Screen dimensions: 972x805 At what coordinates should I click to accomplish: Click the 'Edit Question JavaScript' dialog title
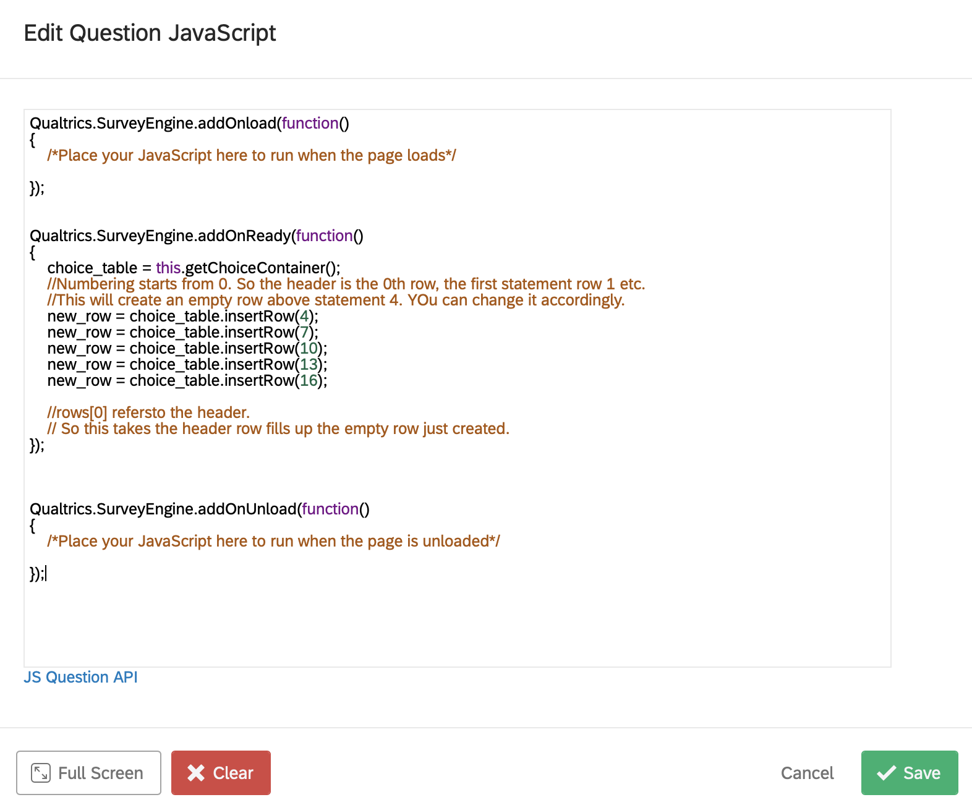click(x=150, y=33)
